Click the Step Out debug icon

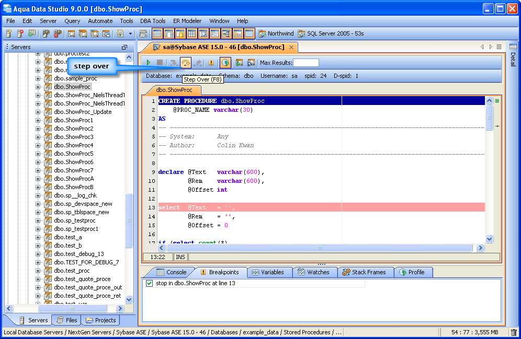click(198, 62)
